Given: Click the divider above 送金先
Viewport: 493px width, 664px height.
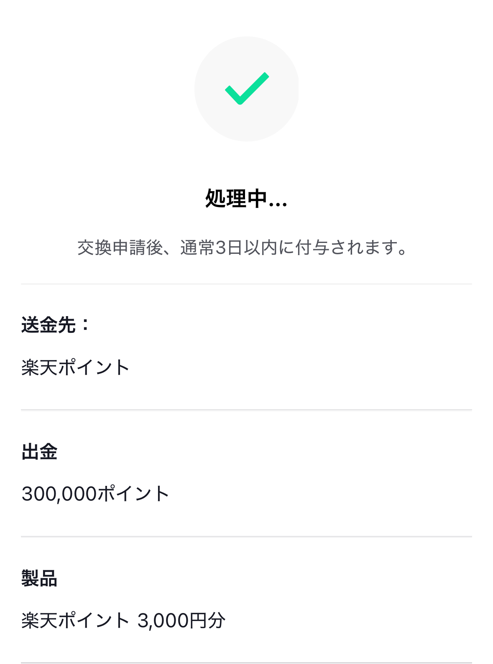Looking at the screenshot, I should pyautogui.click(x=246, y=284).
